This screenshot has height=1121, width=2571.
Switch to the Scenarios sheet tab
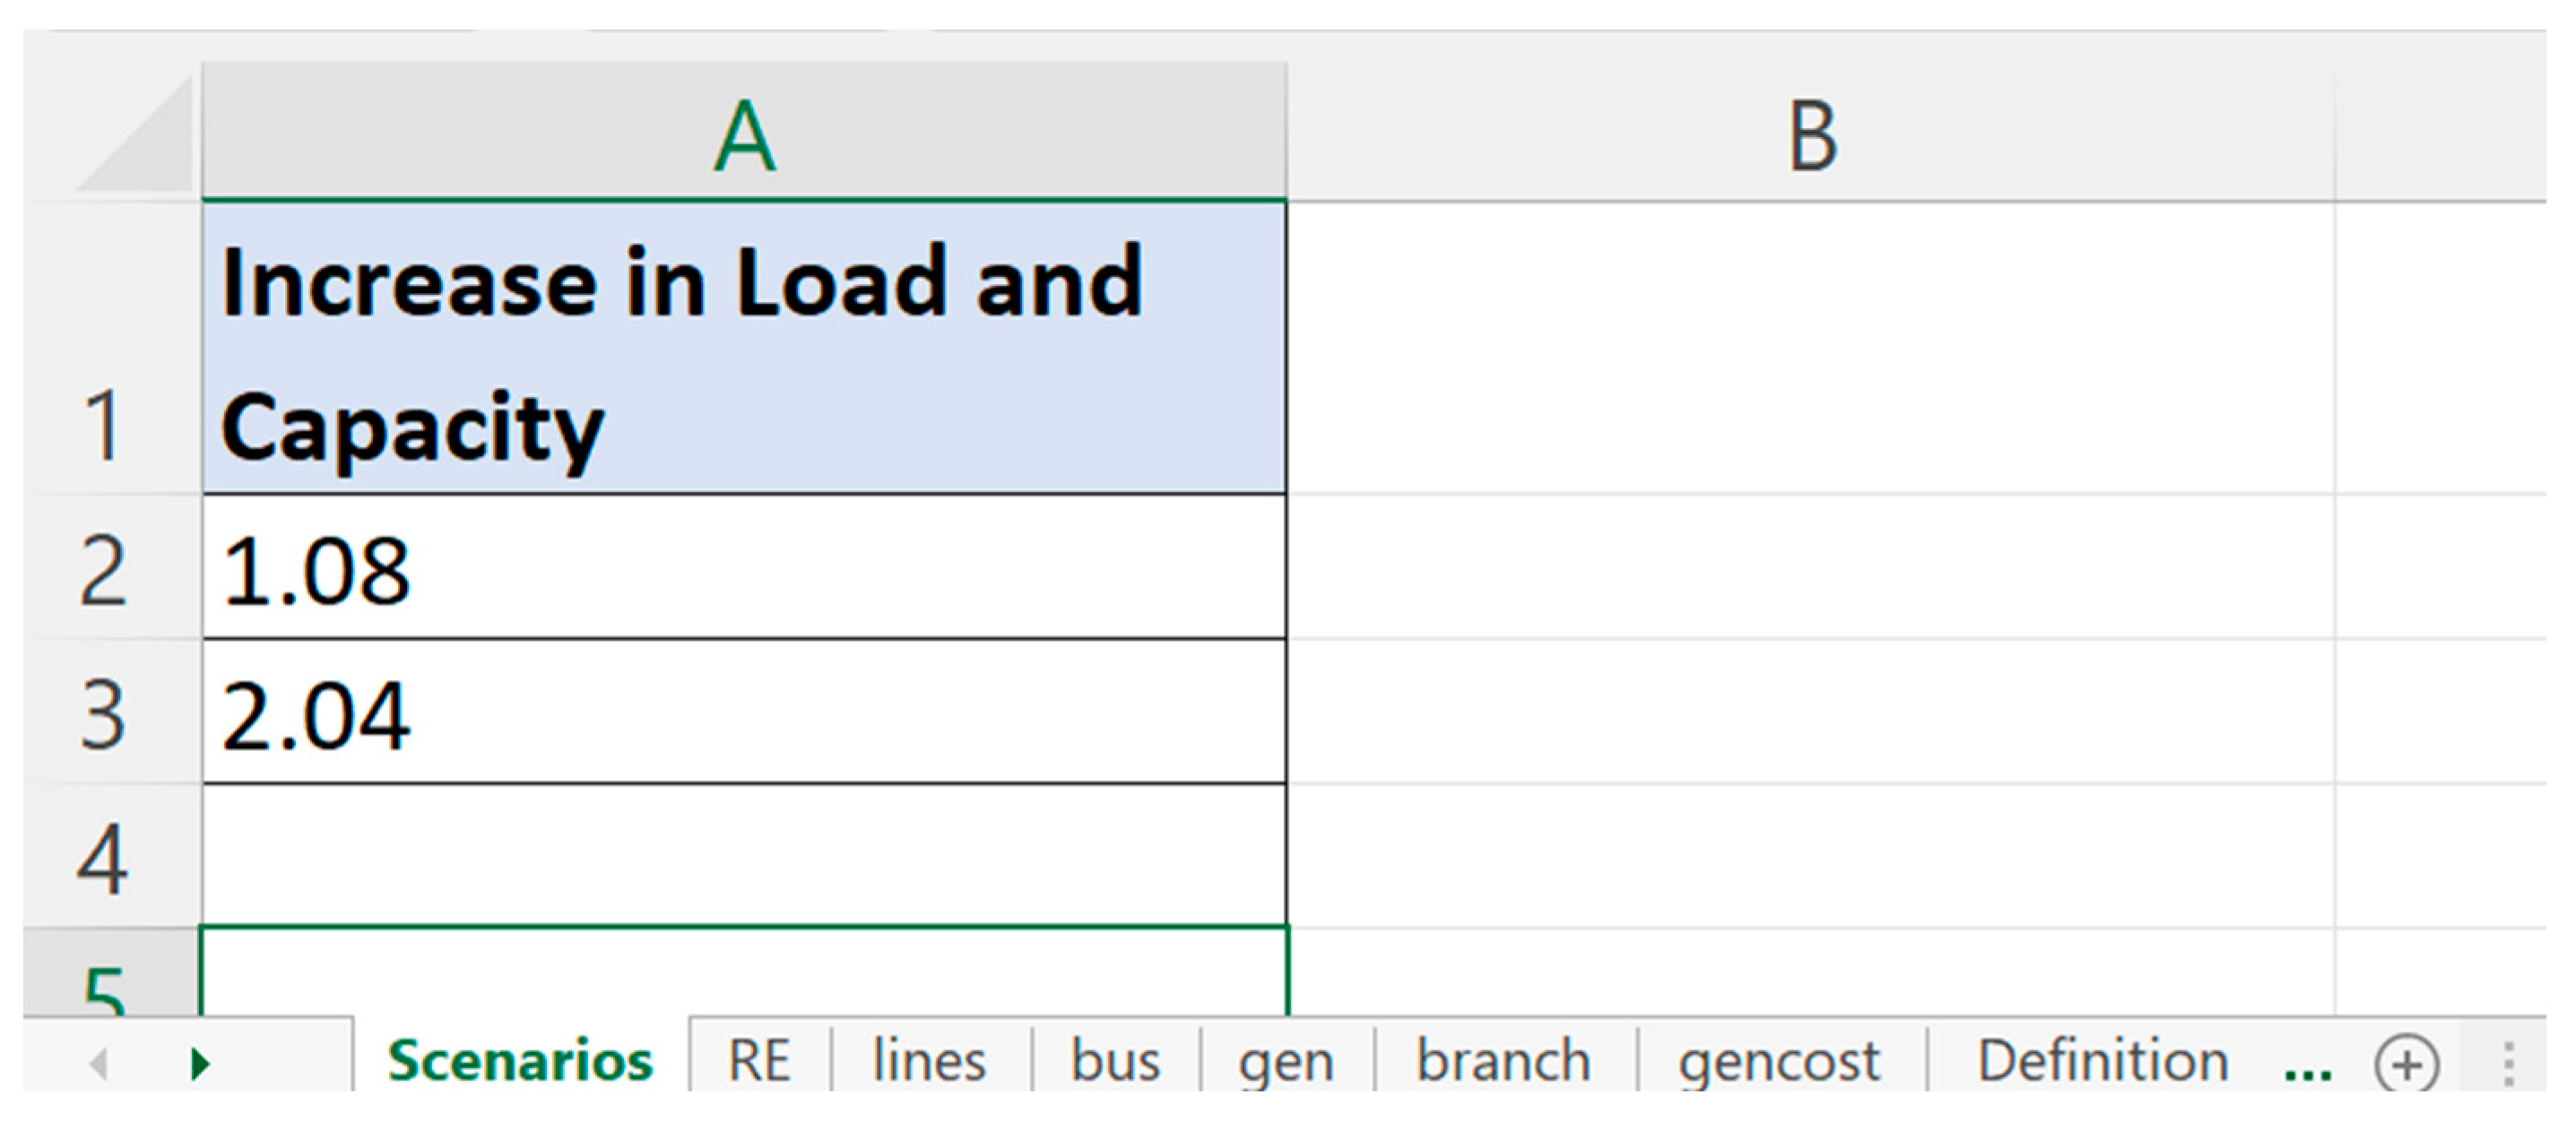520,1060
